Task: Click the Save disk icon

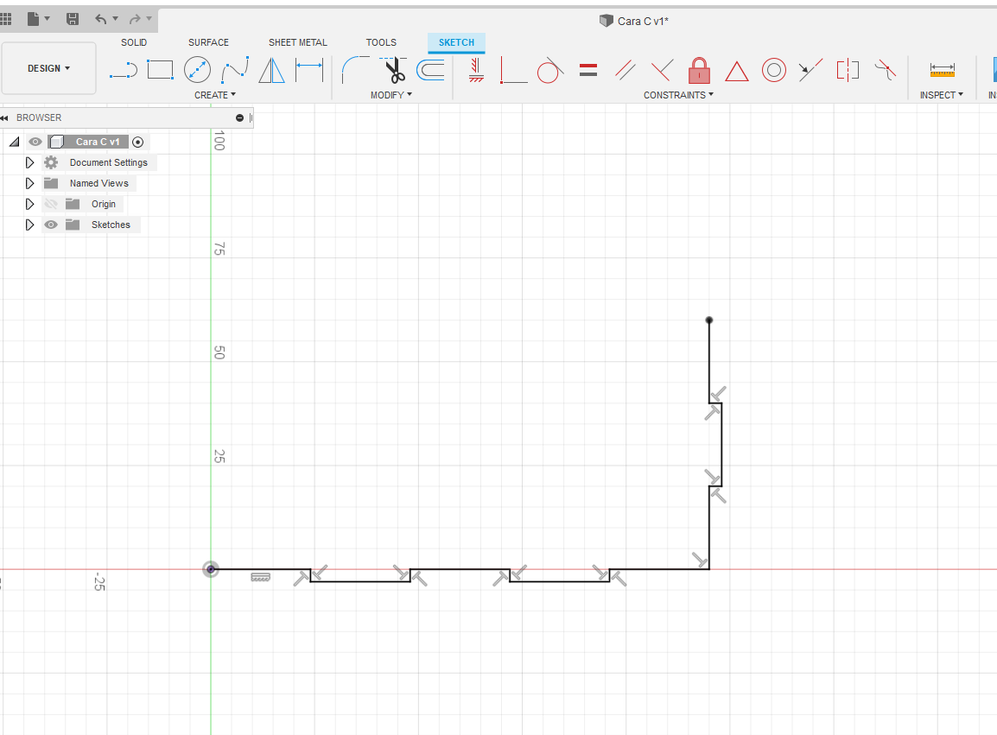Action: coord(73,19)
